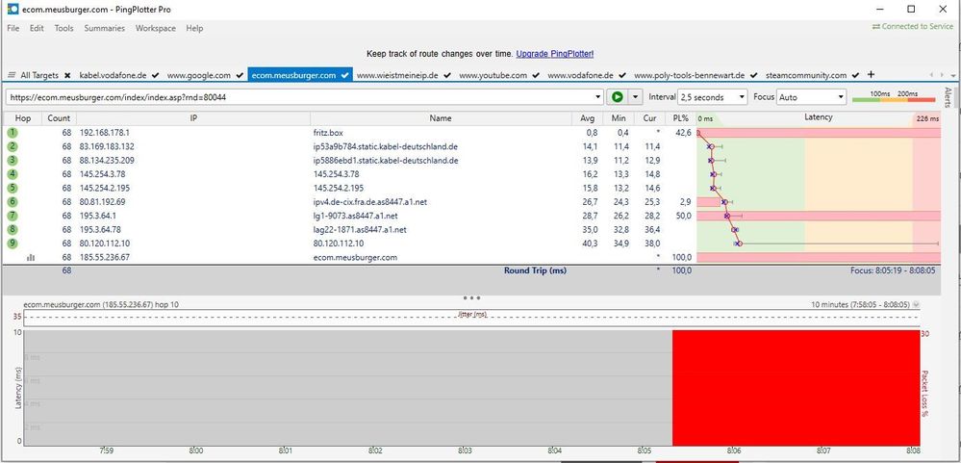Switch to the www.poly-tools-bennewart.de tab

[689, 75]
